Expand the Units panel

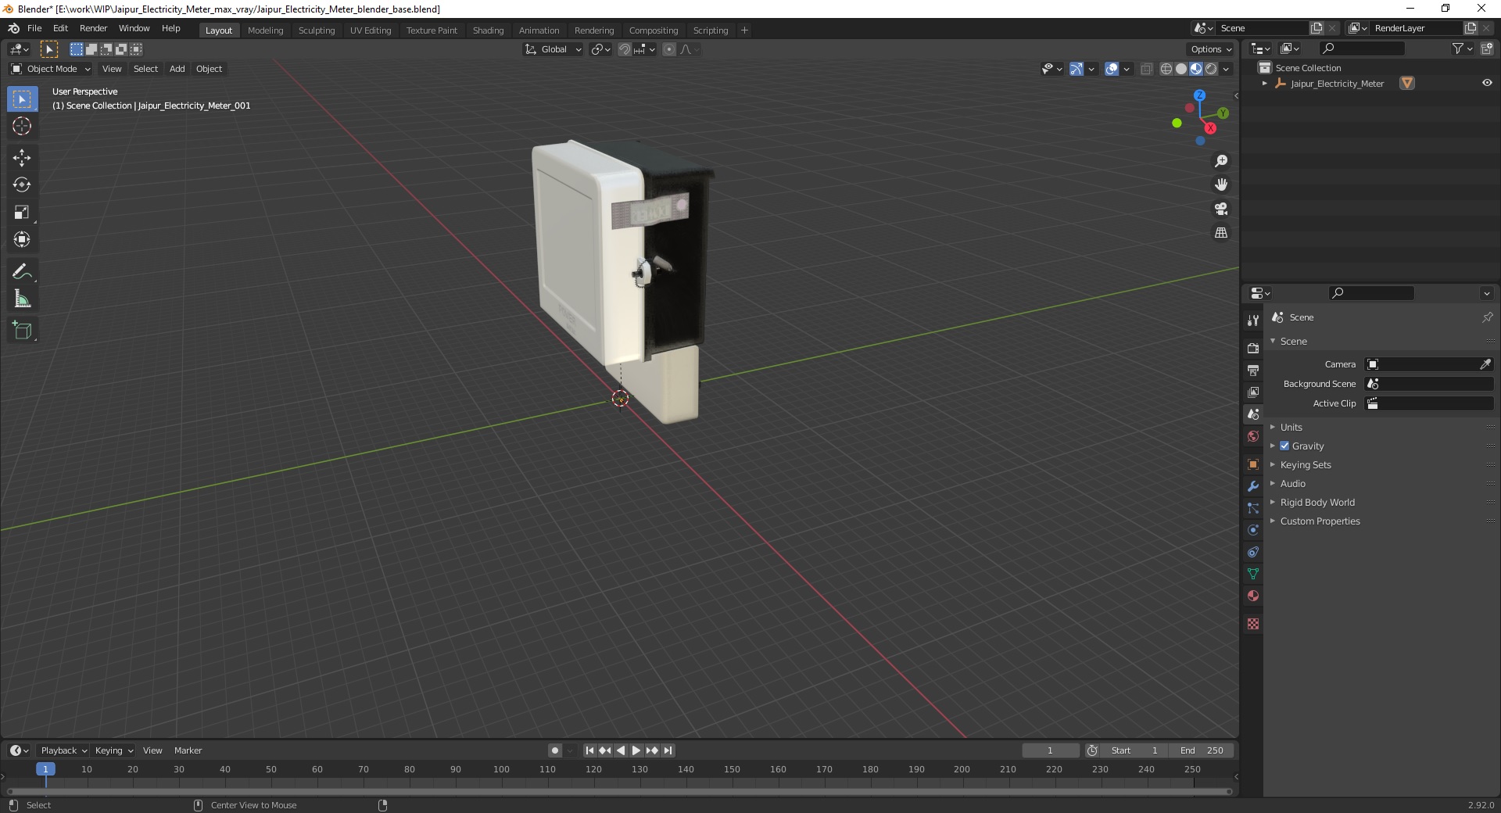coord(1291,428)
